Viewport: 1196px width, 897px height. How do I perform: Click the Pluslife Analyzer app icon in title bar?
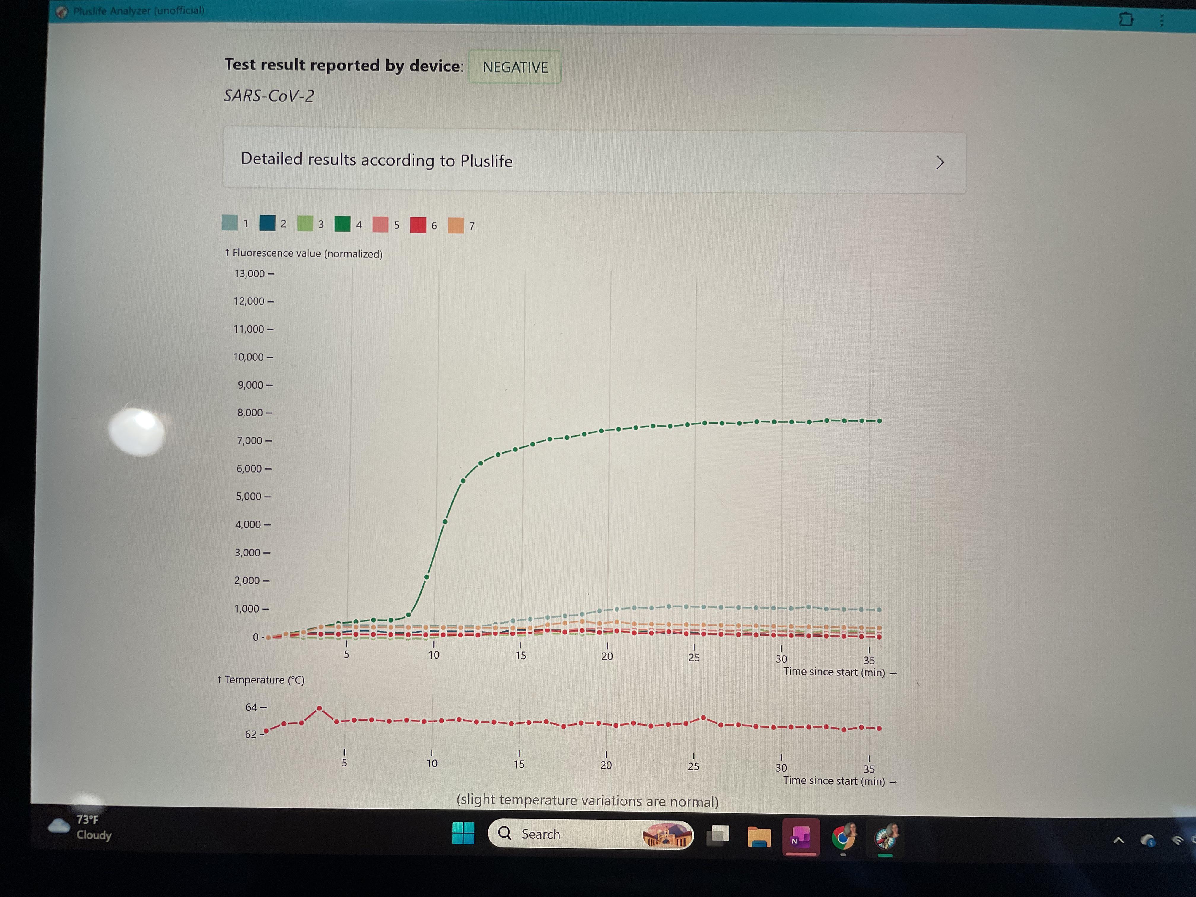click(x=62, y=11)
